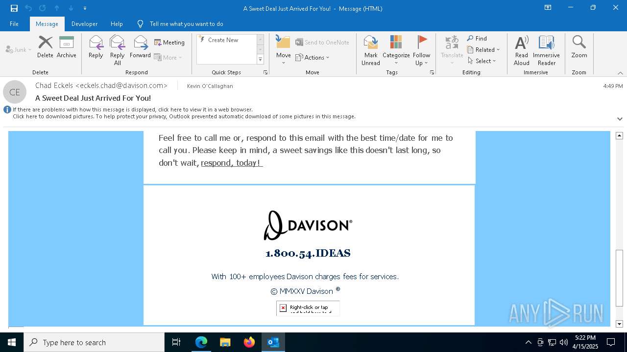
Task: Open the Ribbon Display Options button
Action: [548, 8]
